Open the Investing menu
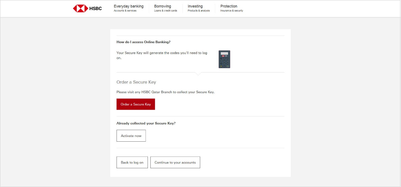The height and width of the screenshot is (187, 401). coord(199,8)
